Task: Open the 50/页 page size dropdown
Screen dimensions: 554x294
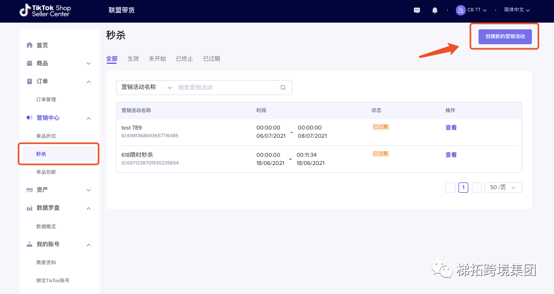Action: [x=503, y=188]
